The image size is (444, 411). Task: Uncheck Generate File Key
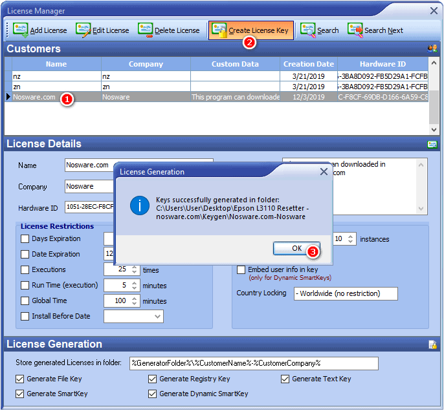tap(20, 379)
